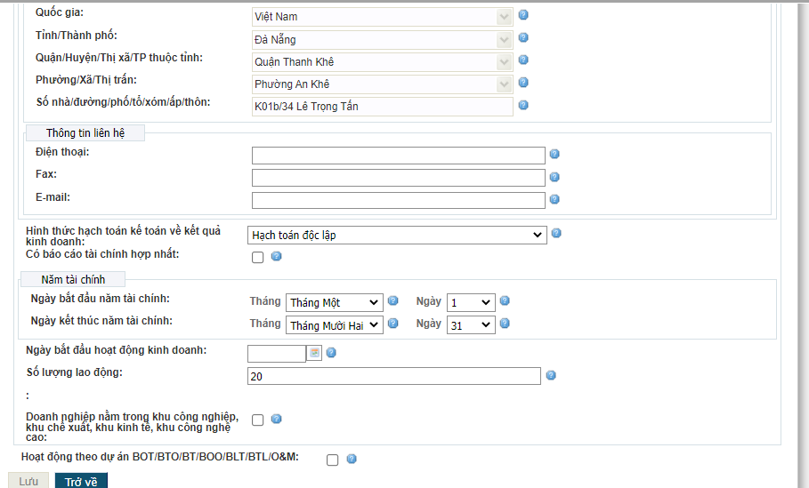The width and height of the screenshot is (809, 488).
Task: Expand fiscal year start month Tháng Một dropdown
Action: click(x=335, y=302)
